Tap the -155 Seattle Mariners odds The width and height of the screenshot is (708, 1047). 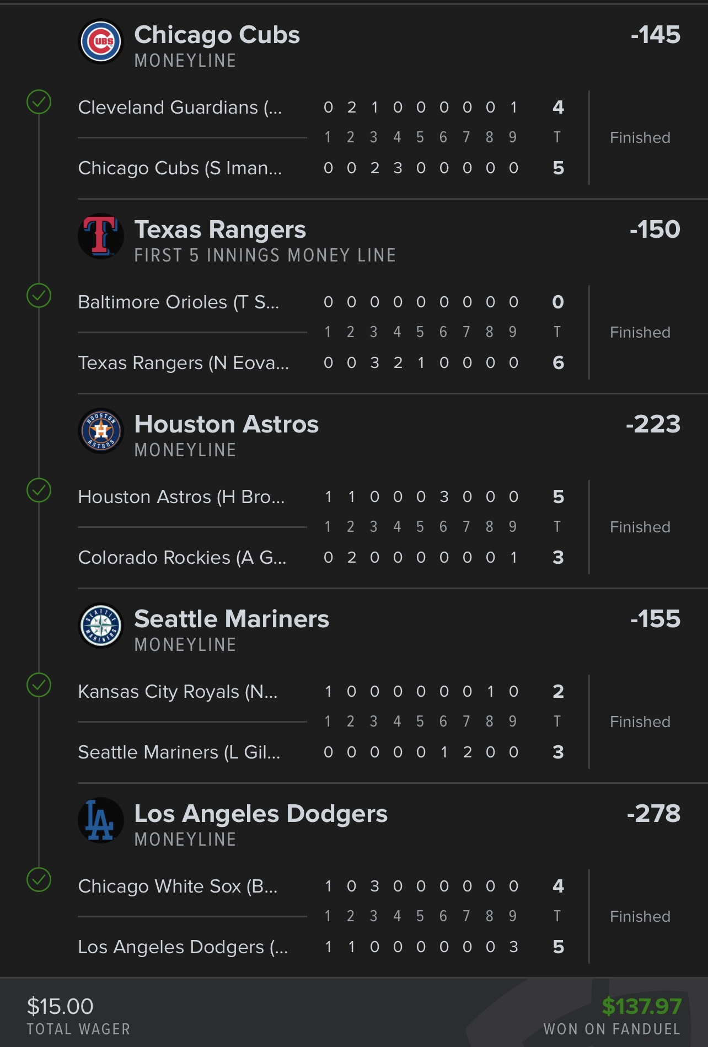[655, 619]
